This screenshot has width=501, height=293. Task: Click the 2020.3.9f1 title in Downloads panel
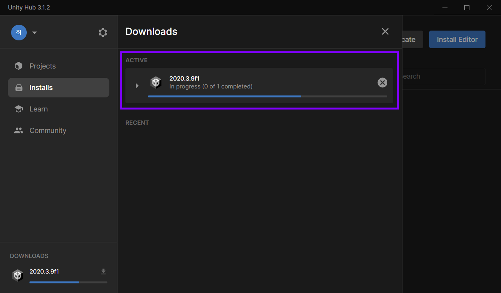point(184,78)
